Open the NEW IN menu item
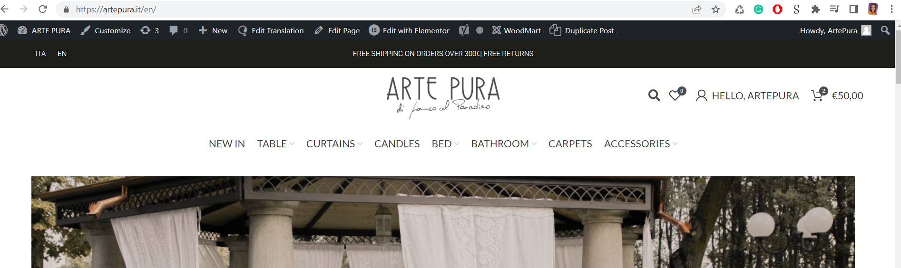Image resolution: width=901 pixels, height=268 pixels. tap(227, 144)
